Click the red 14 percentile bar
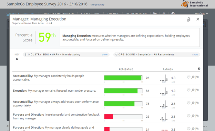The image size is (215, 131). pos(107,129)
